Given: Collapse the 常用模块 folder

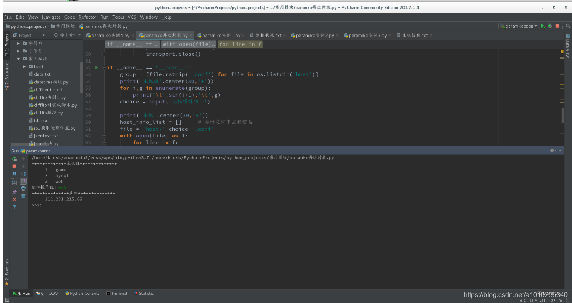Looking at the screenshot, I should click(19, 58).
